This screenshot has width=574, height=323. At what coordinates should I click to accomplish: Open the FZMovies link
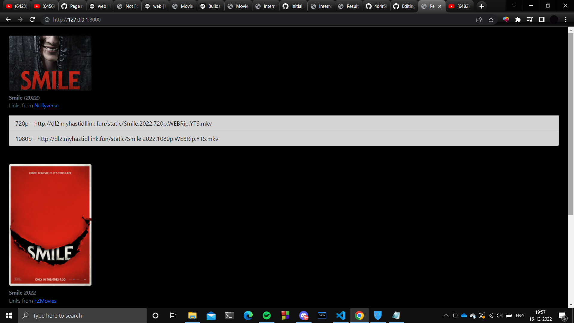[x=45, y=301]
